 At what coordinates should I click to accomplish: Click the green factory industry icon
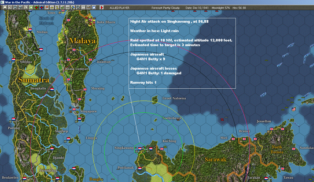pos(62,8)
